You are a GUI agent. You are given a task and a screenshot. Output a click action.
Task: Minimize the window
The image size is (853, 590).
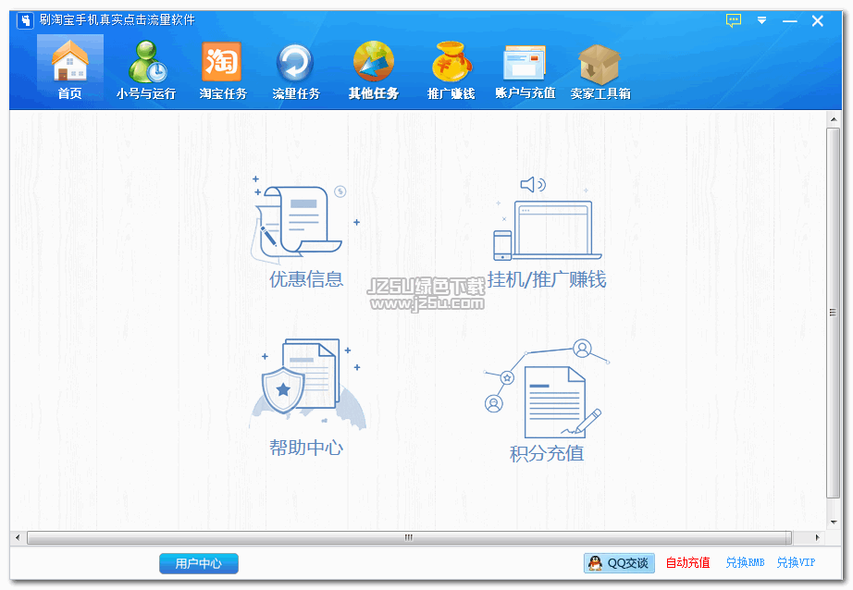[x=789, y=20]
